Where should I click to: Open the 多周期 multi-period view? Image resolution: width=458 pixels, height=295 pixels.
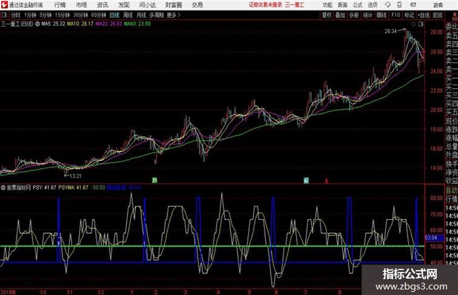[157, 15]
